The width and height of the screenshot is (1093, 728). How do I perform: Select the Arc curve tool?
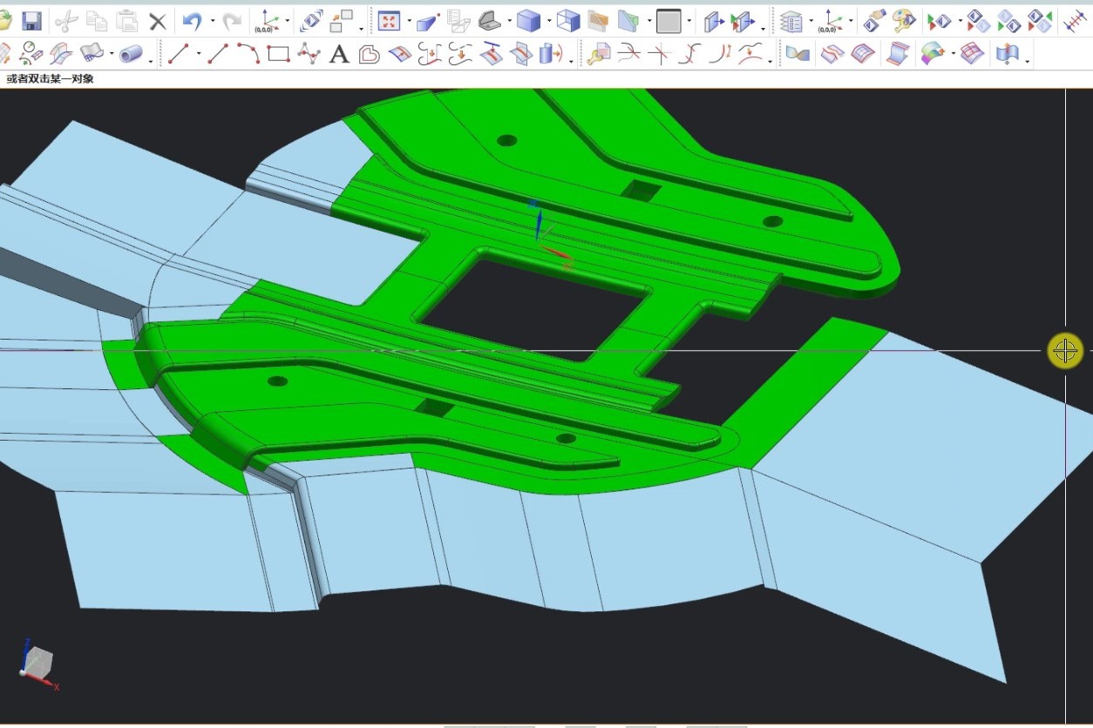249,54
